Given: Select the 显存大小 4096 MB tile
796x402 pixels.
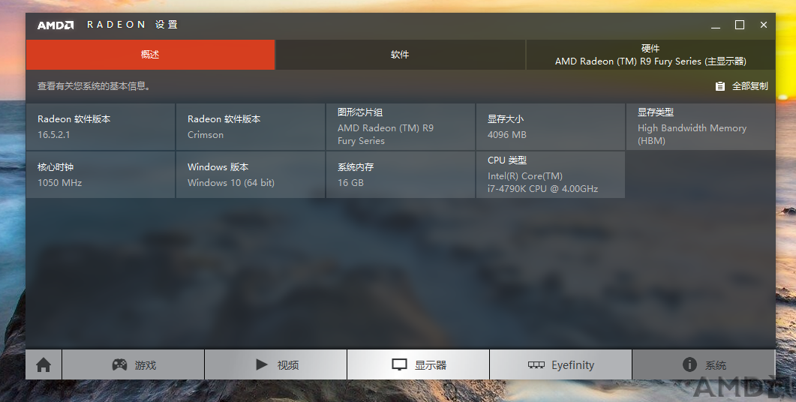Looking at the screenshot, I should pyautogui.click(x=550, y=127).
